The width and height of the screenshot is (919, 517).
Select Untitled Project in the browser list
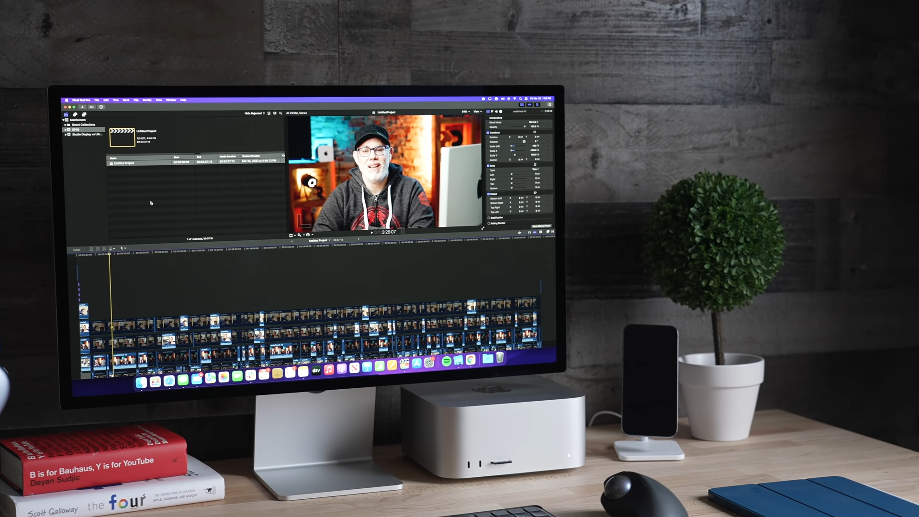(x=124, y=163)
